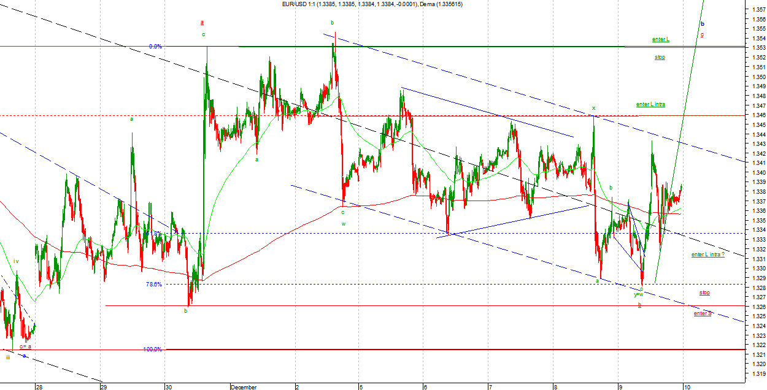Viewport: 767px width, 390px height.
Task: Click the red 'stop' label
Action: 704,293
